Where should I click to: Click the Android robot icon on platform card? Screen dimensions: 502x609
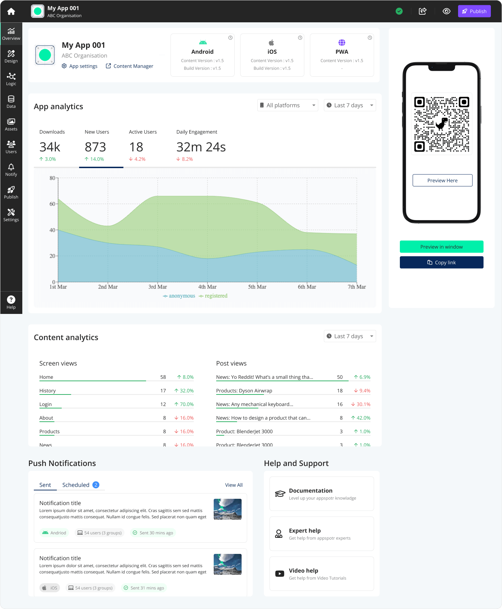coord(203,43)
